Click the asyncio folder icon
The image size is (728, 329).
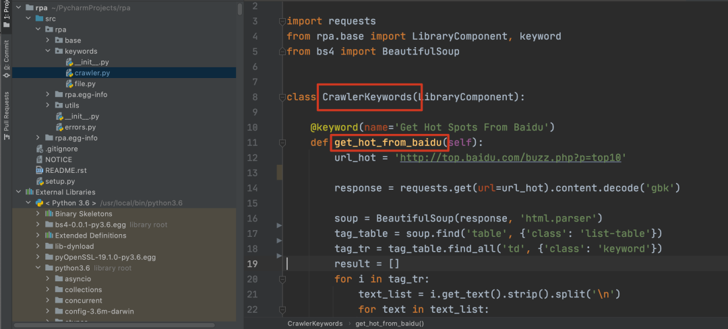pyautogui.click(x=59, y=279)
